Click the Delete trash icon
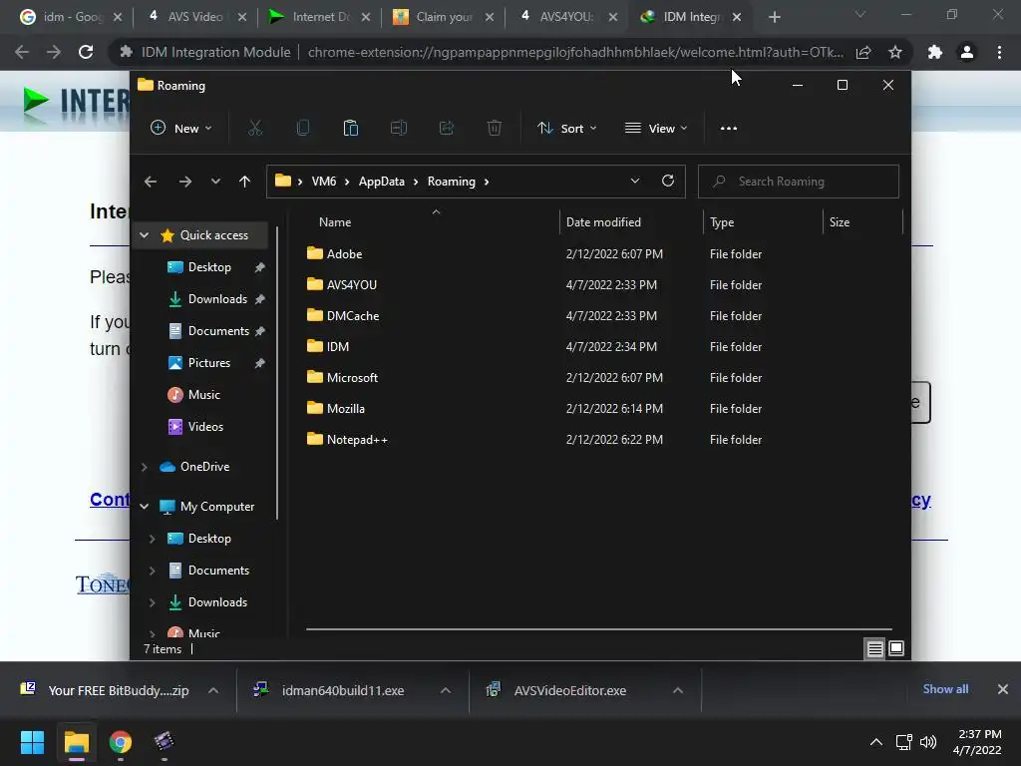 click(495, 129)
